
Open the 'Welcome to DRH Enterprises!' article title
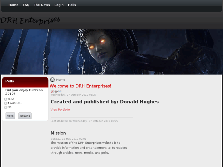click(80, 86)
